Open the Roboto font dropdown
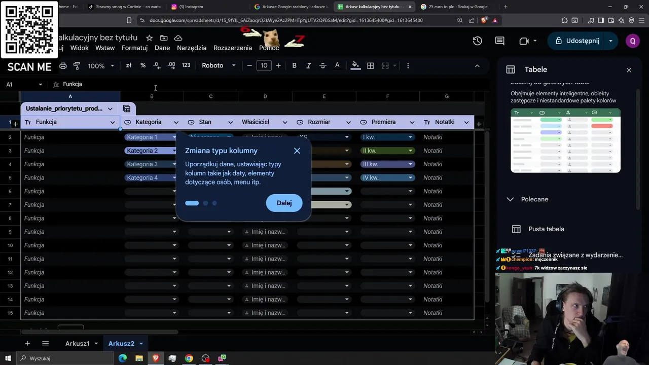 [x=219, y=65]
